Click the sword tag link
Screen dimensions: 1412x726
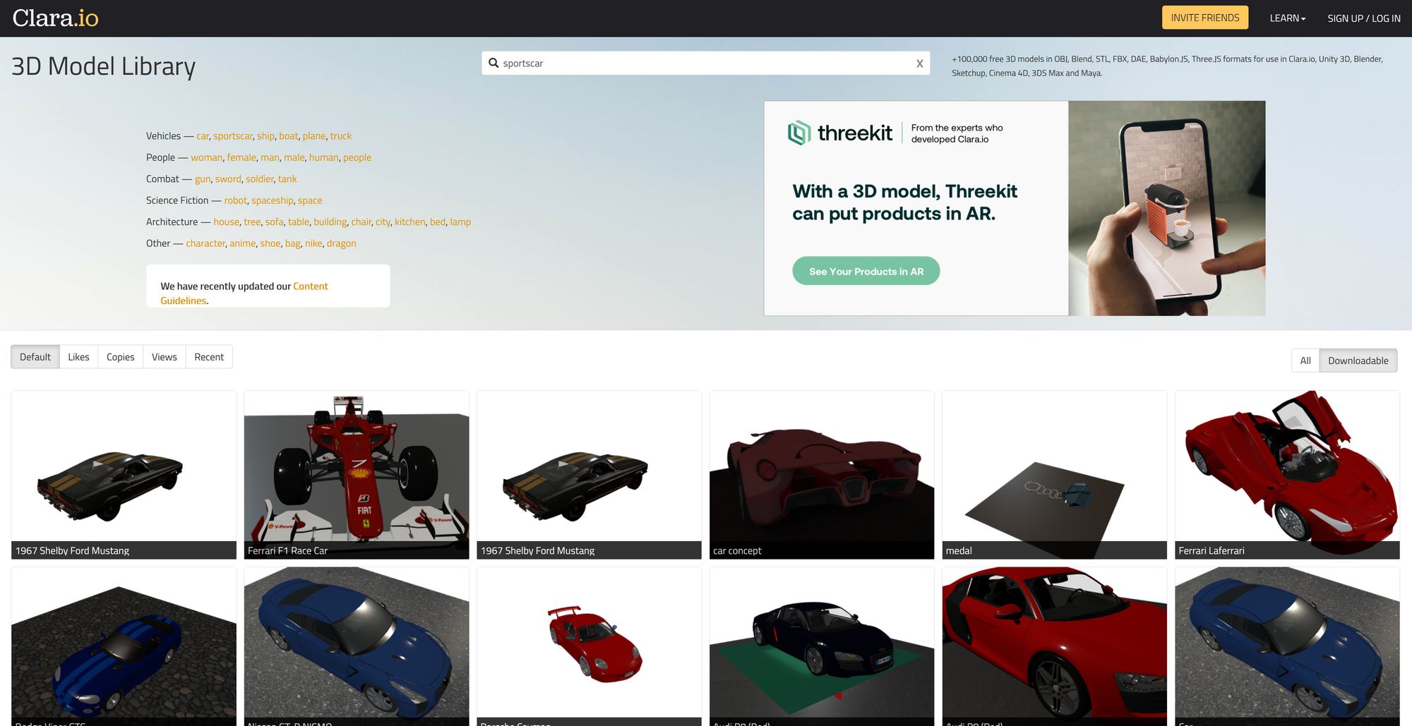tap(228, 179)
